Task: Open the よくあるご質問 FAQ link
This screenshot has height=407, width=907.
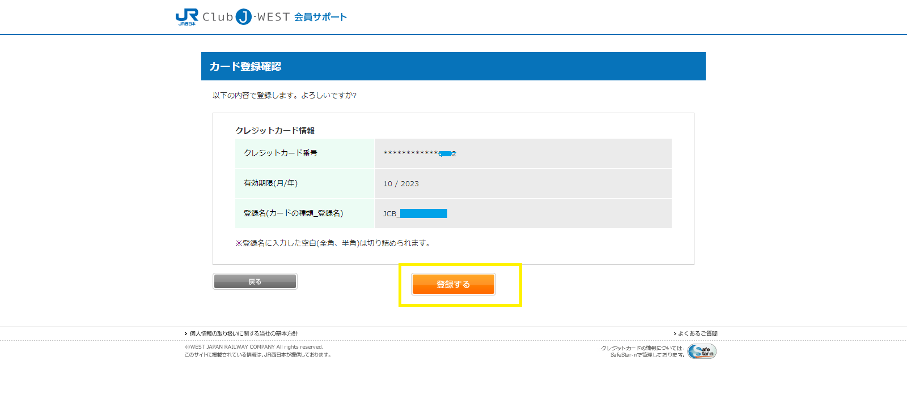Action: [698, 334]
